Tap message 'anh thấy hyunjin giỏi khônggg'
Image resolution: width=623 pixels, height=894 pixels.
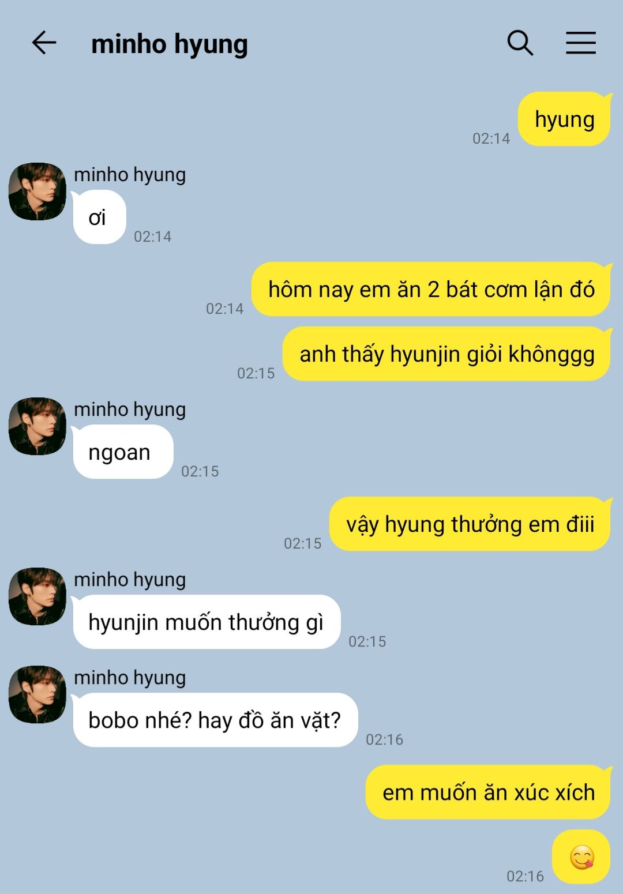pos(446,354)
